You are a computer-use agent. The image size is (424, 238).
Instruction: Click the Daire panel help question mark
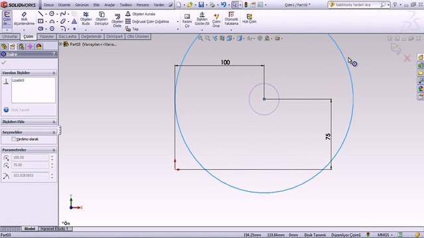[54, 54]
